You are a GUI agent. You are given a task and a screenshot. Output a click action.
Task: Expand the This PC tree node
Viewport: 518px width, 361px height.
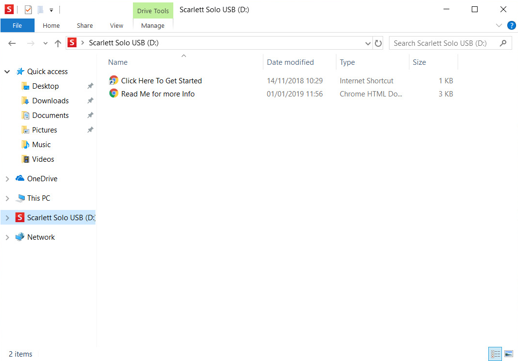tap(7, 198)
